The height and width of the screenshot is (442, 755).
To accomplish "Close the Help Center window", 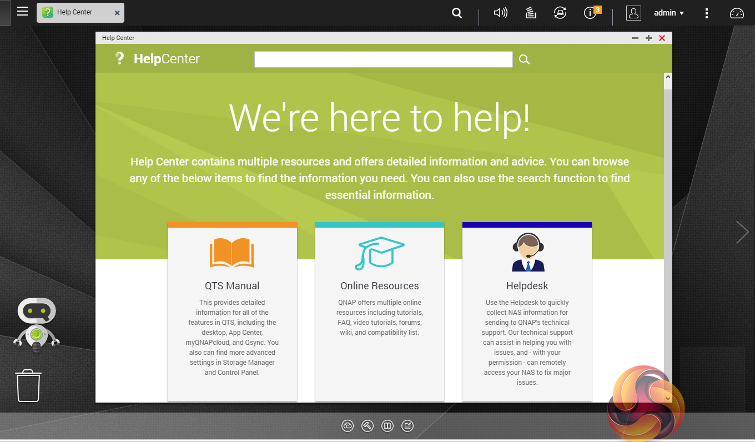I will [662, 38].
